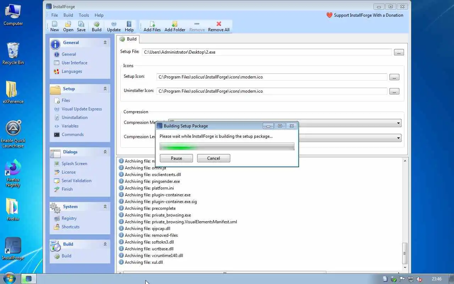This screenshot has width=454, height=284.
Task: Click the Uninstaller Icon path field
Action: click(x=272, y=91)
